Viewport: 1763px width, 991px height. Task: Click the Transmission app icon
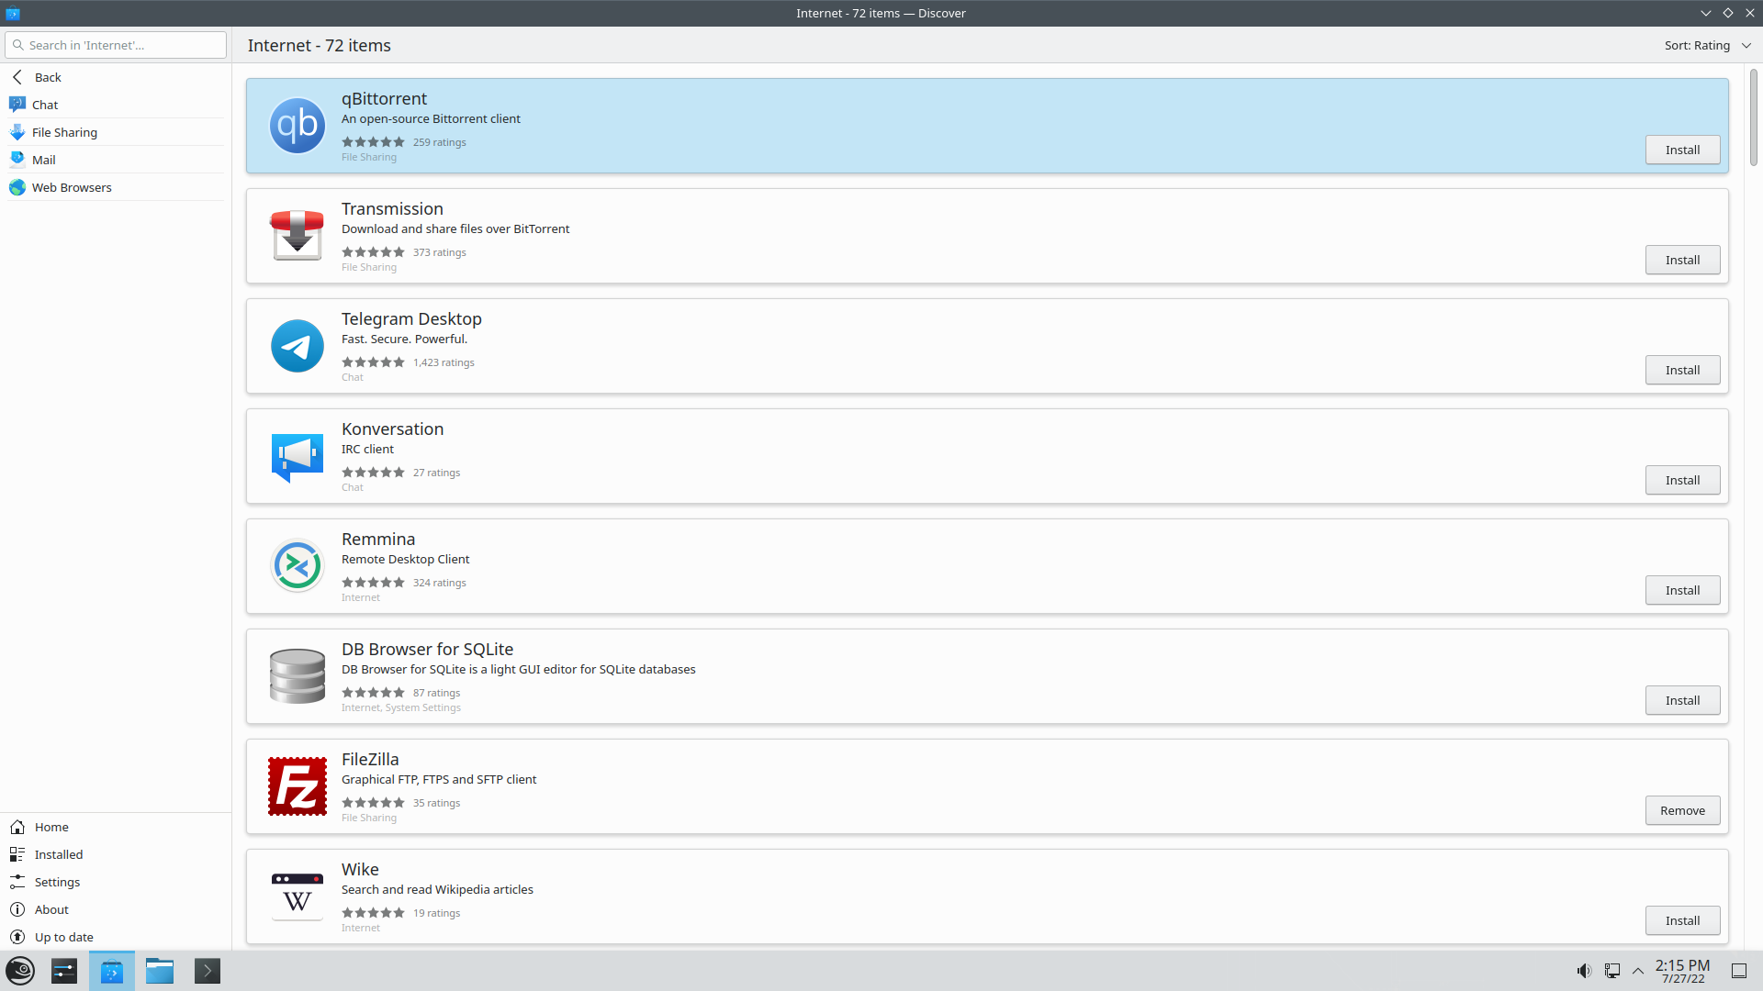click(x=297, y=236)
